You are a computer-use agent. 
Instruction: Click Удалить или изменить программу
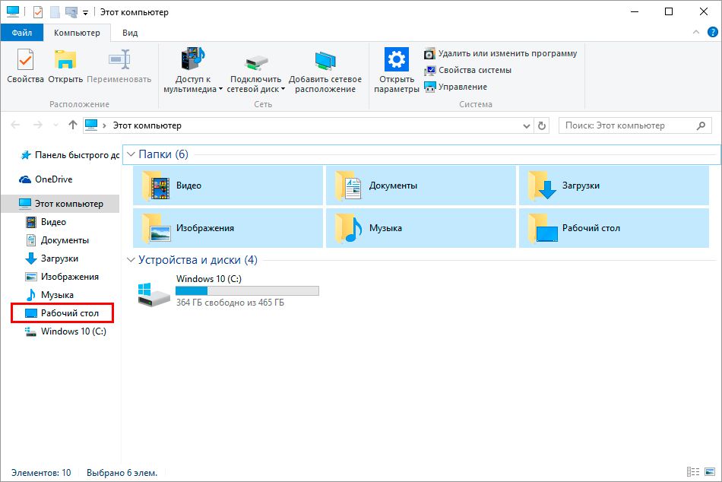click(501, 53)
